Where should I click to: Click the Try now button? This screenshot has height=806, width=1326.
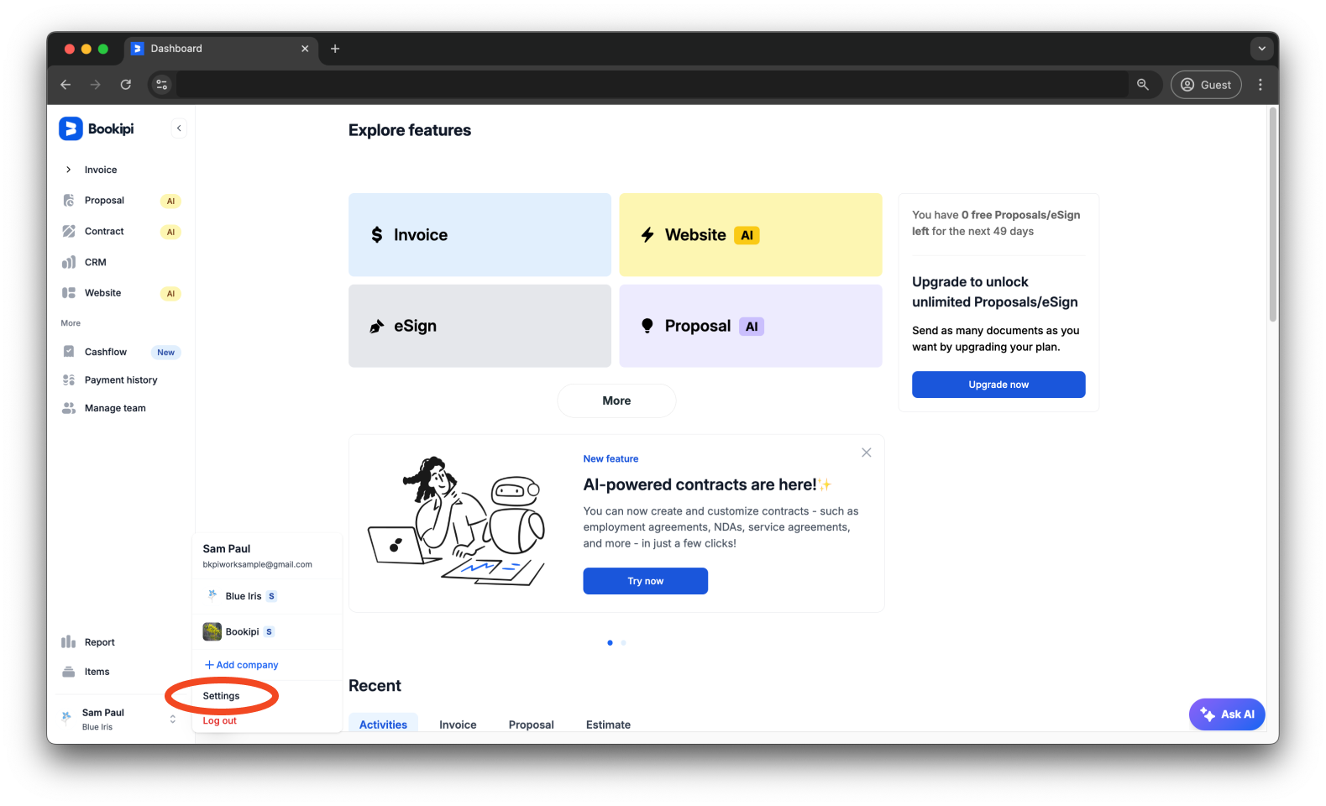(645, 581)
